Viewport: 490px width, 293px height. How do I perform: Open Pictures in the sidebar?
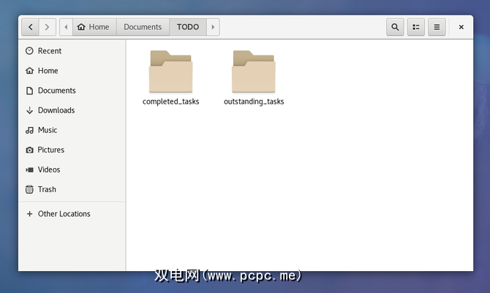coord(72,150)
